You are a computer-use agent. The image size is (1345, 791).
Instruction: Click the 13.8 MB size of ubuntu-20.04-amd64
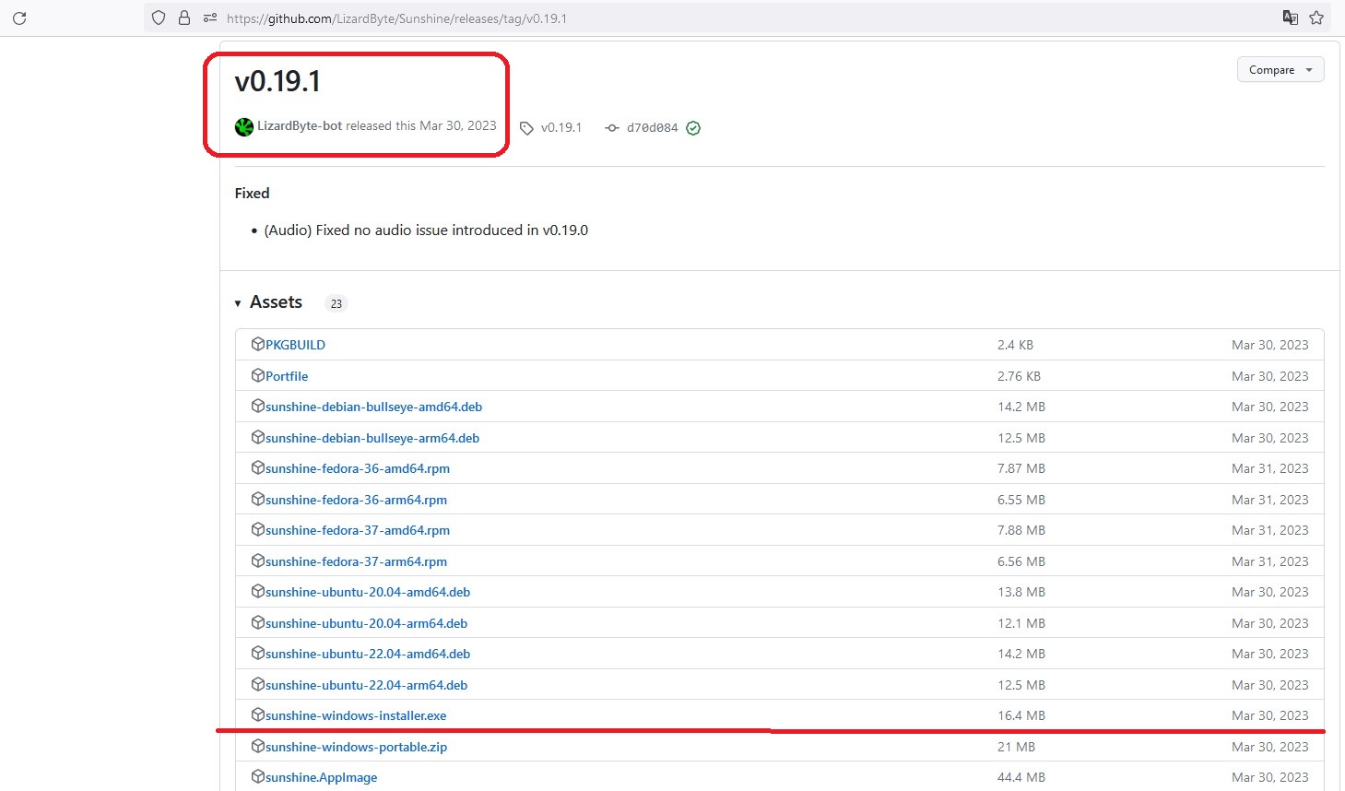tap(1021, 592)
